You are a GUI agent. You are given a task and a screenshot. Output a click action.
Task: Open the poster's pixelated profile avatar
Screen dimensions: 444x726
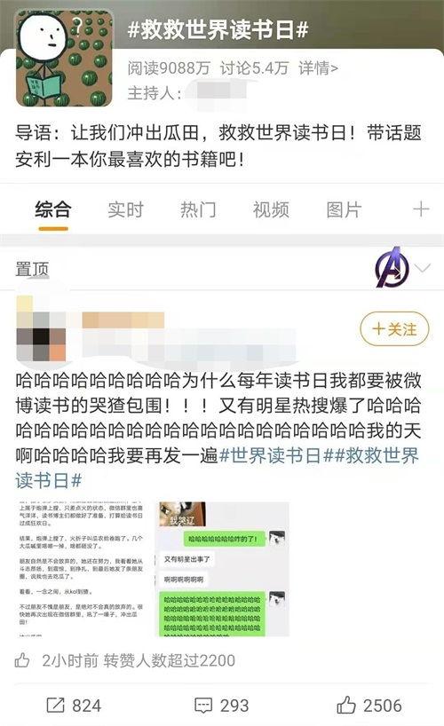coord(41,328)
